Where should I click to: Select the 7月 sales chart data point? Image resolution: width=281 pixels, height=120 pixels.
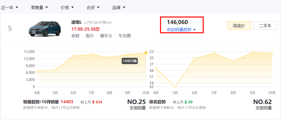(91, 54)
